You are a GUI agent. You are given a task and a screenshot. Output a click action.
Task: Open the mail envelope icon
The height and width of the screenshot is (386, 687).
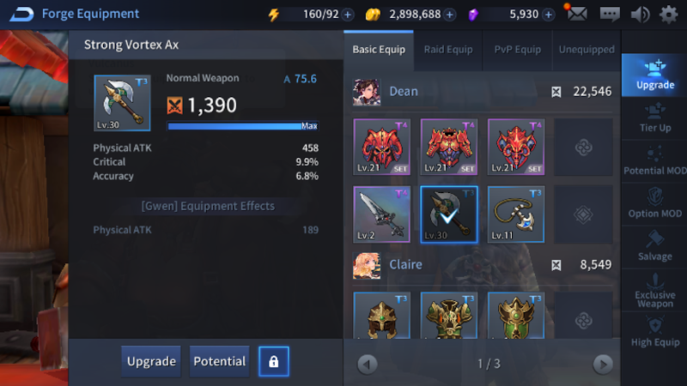(x=576, y=14)
